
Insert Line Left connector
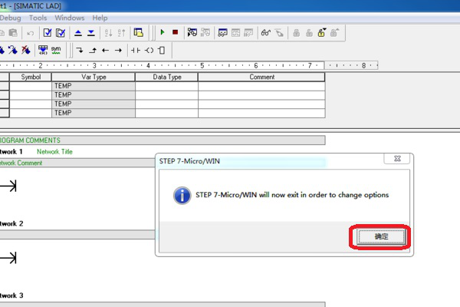(105, 51)
